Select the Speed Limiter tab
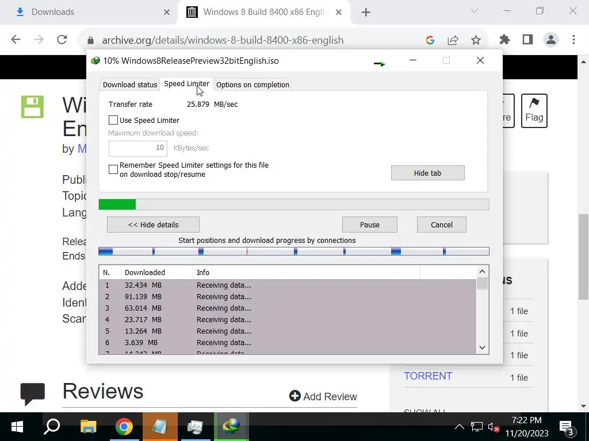589x441 pixels. coord(187,84)
